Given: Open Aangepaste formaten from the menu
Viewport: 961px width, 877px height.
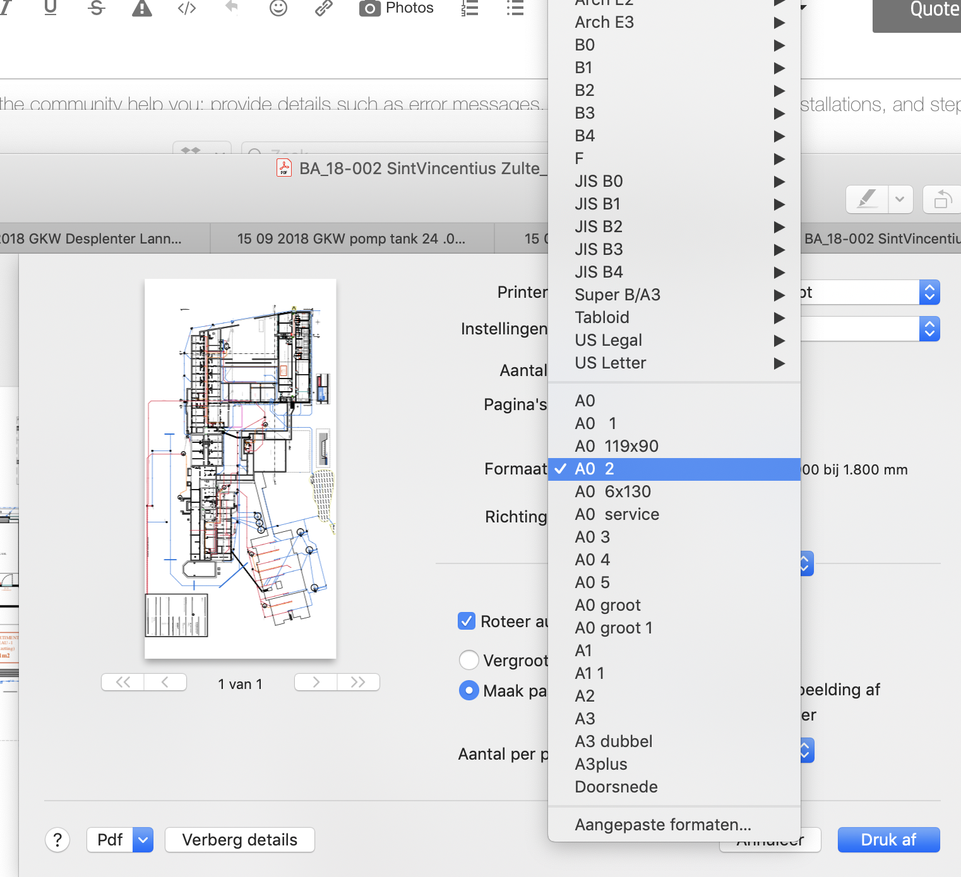Looking at the screenshot, I should (662, 825).
